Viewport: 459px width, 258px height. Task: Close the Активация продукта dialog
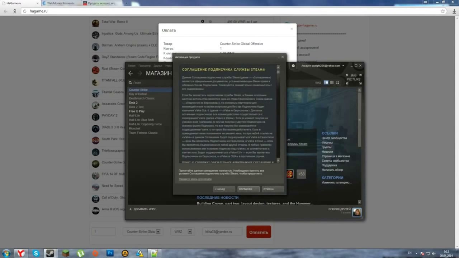pyautogui.click(x=283, y=57)
